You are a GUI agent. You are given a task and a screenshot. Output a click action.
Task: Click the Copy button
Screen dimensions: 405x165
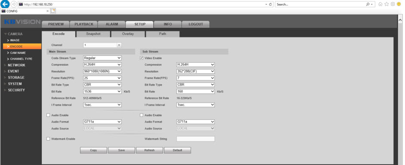tap(93, 150)
